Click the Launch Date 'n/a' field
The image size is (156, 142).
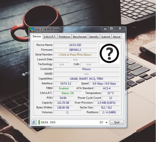(x=75, y=59)
